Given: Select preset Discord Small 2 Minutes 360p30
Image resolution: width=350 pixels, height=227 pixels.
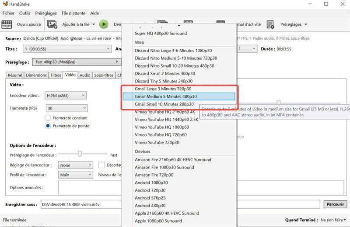Looking at the screenshot, I should tap(165, 73).
